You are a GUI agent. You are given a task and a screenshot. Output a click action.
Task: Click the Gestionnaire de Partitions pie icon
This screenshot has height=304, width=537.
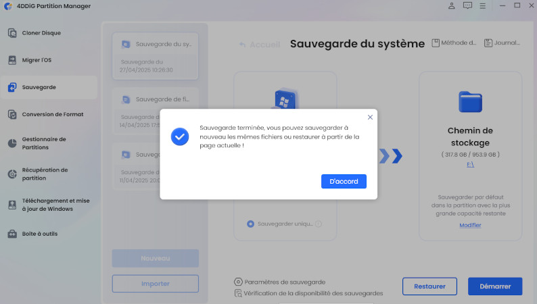12,143
